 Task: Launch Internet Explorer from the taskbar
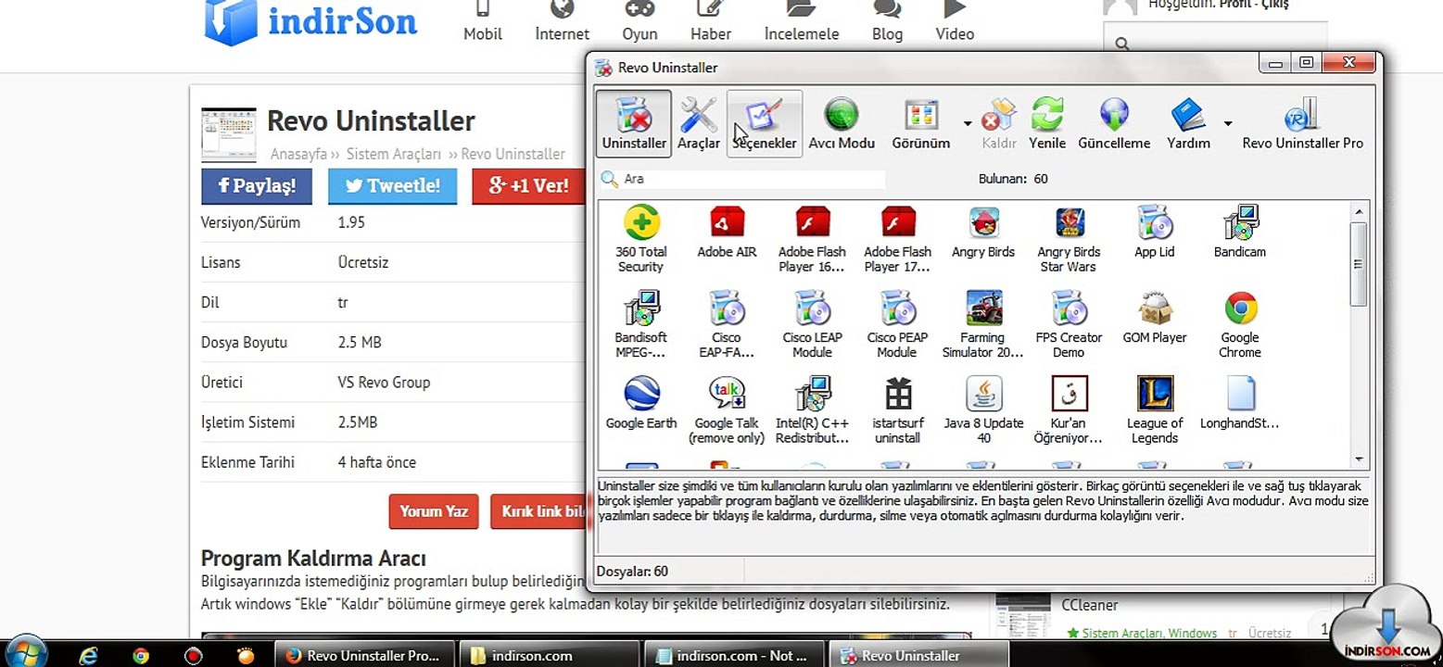pyautogui.click(x=89, y=655)
